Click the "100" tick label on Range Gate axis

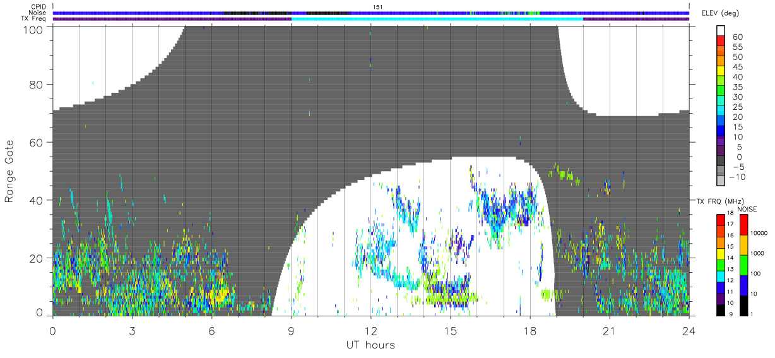[x=33, y=29]
